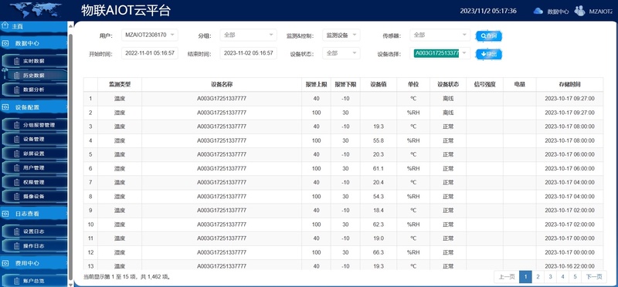Image resolution: width=618 pixels, height=287 pixels.
Task: Click the 信号强度 column header
Action: (x=484, y=84)
